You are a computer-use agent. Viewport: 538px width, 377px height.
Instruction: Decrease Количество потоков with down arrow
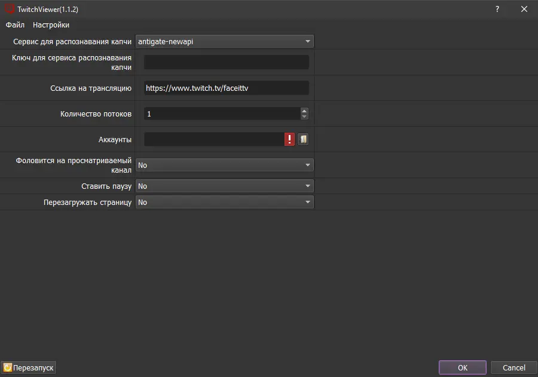tap(304, 117)
